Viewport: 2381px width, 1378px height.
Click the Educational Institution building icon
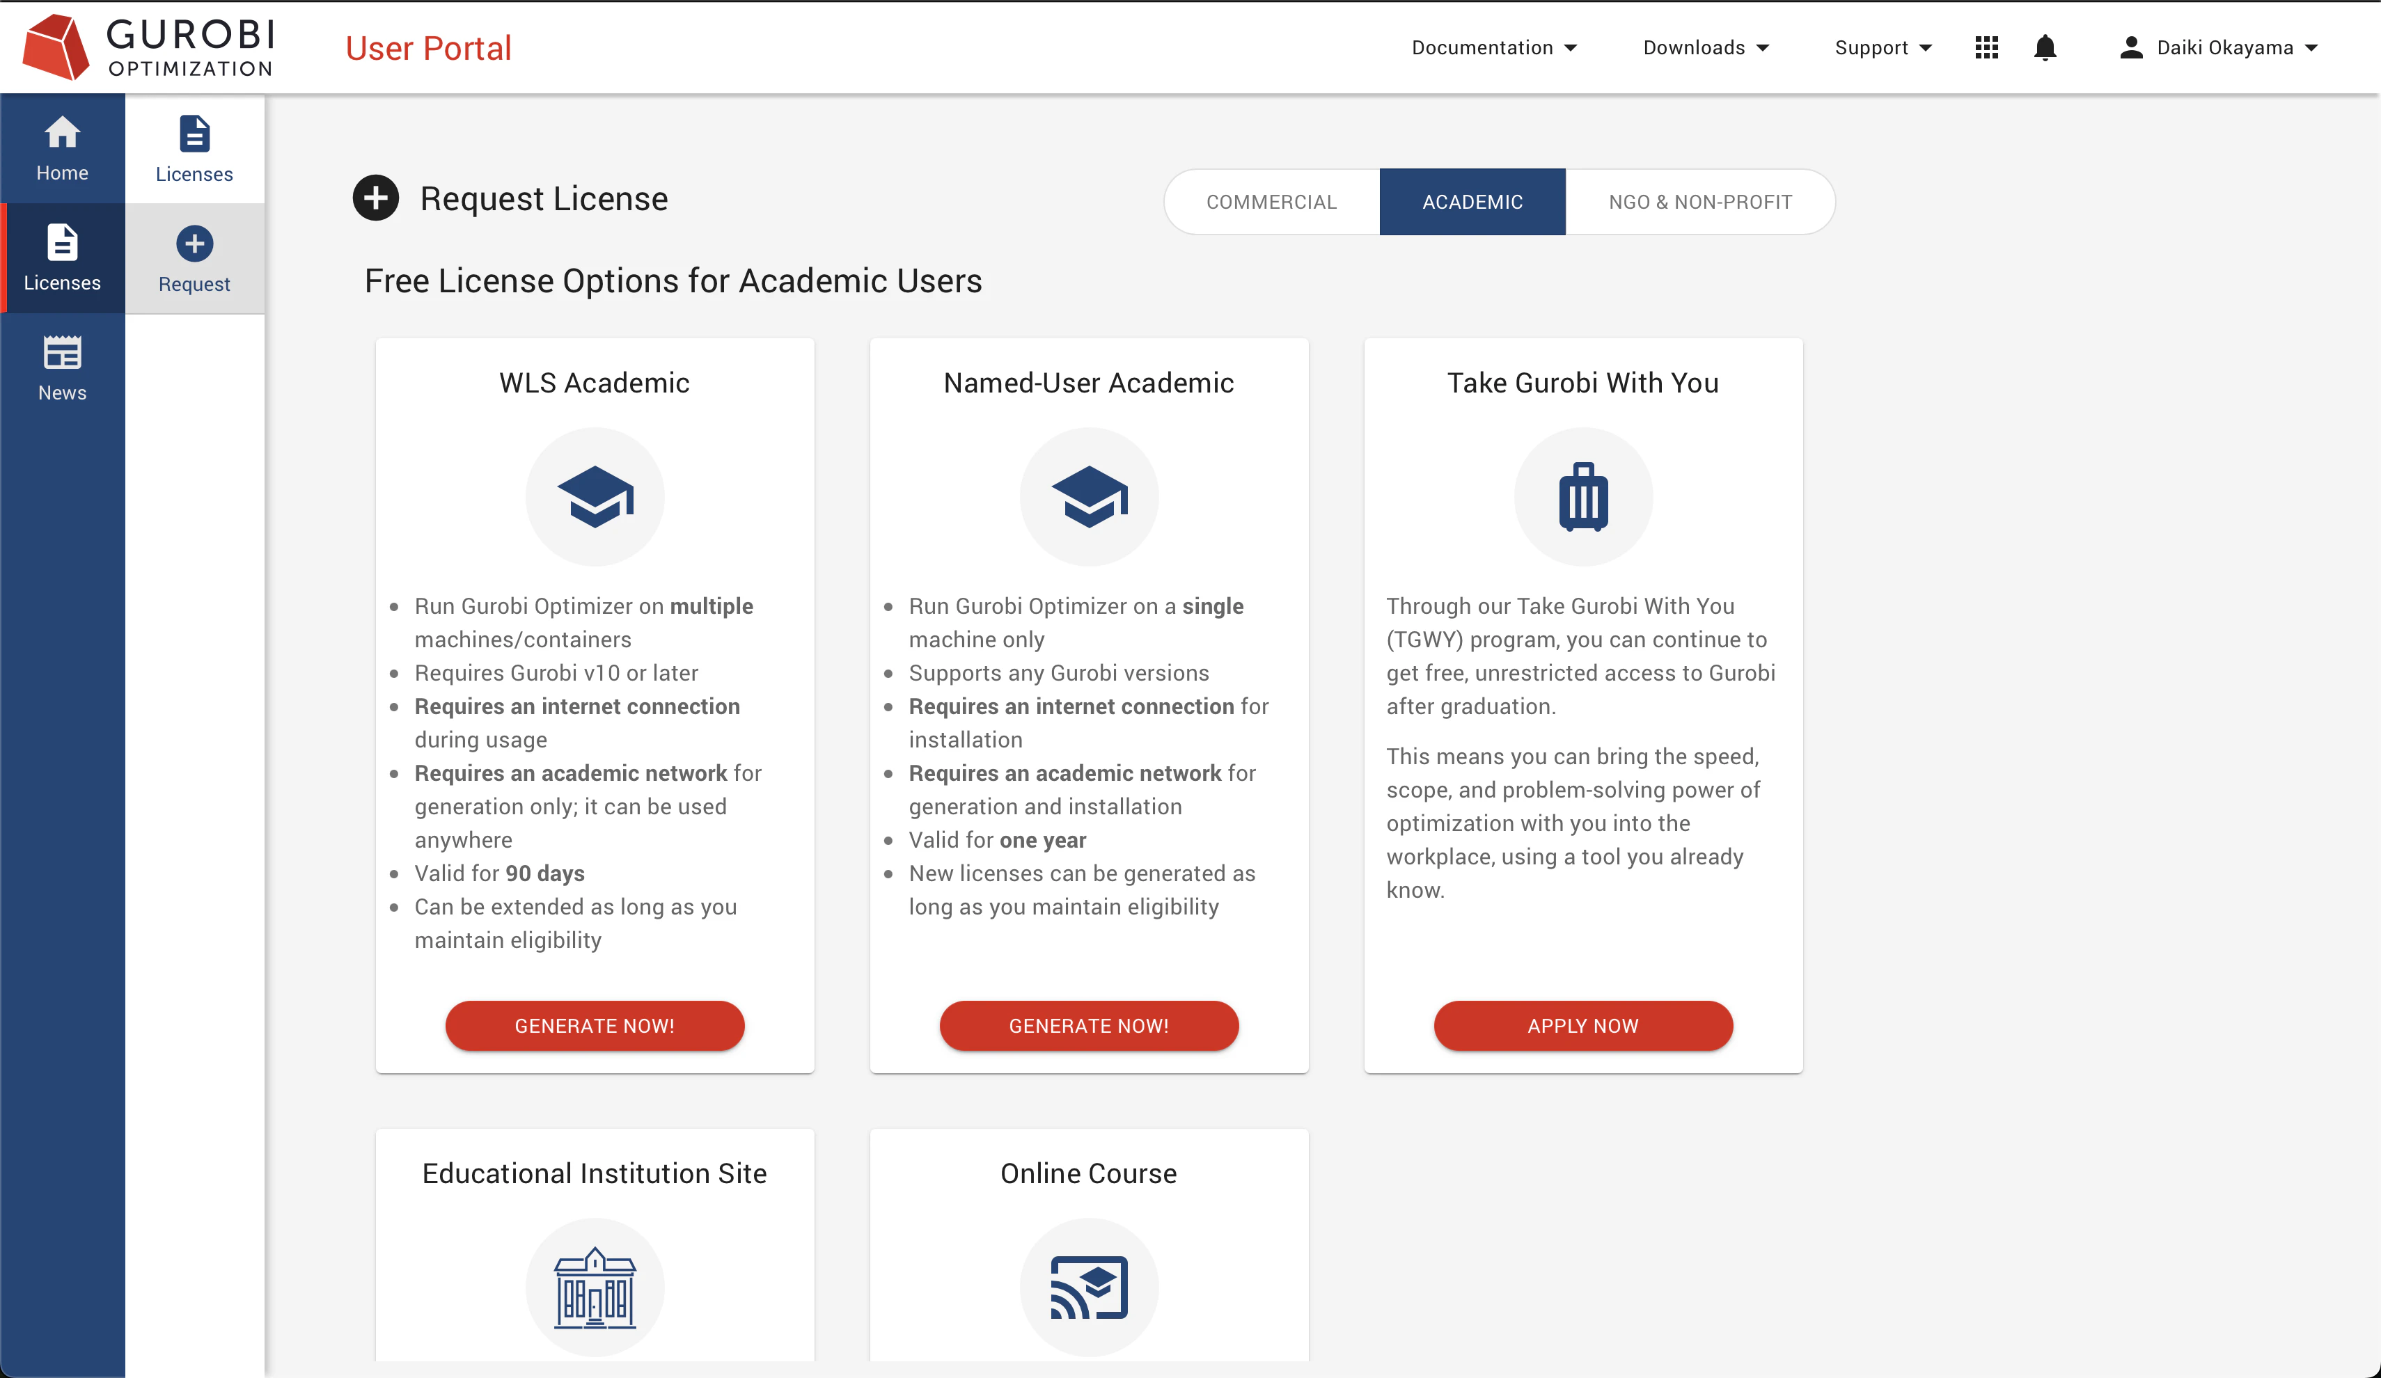click(595, 1288)
